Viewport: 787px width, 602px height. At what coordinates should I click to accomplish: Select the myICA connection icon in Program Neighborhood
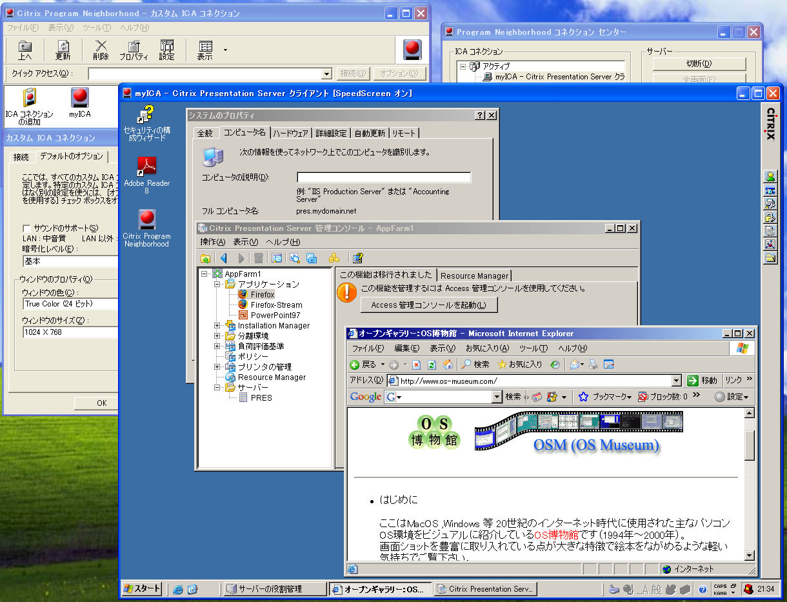(x=80, y=104)
